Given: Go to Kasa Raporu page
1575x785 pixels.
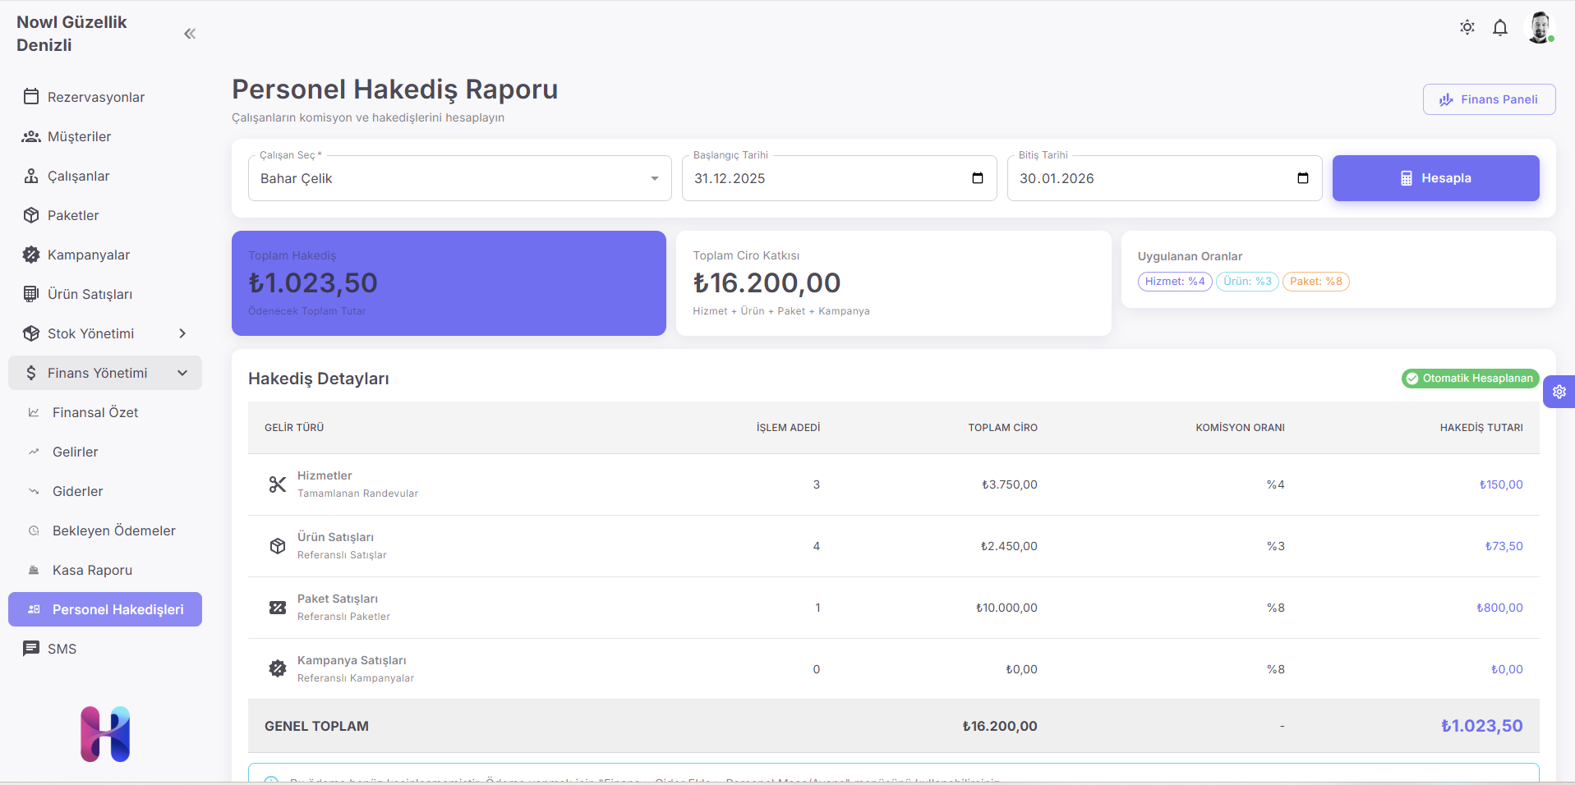Looking at the screenshot, I should (92, 570).
